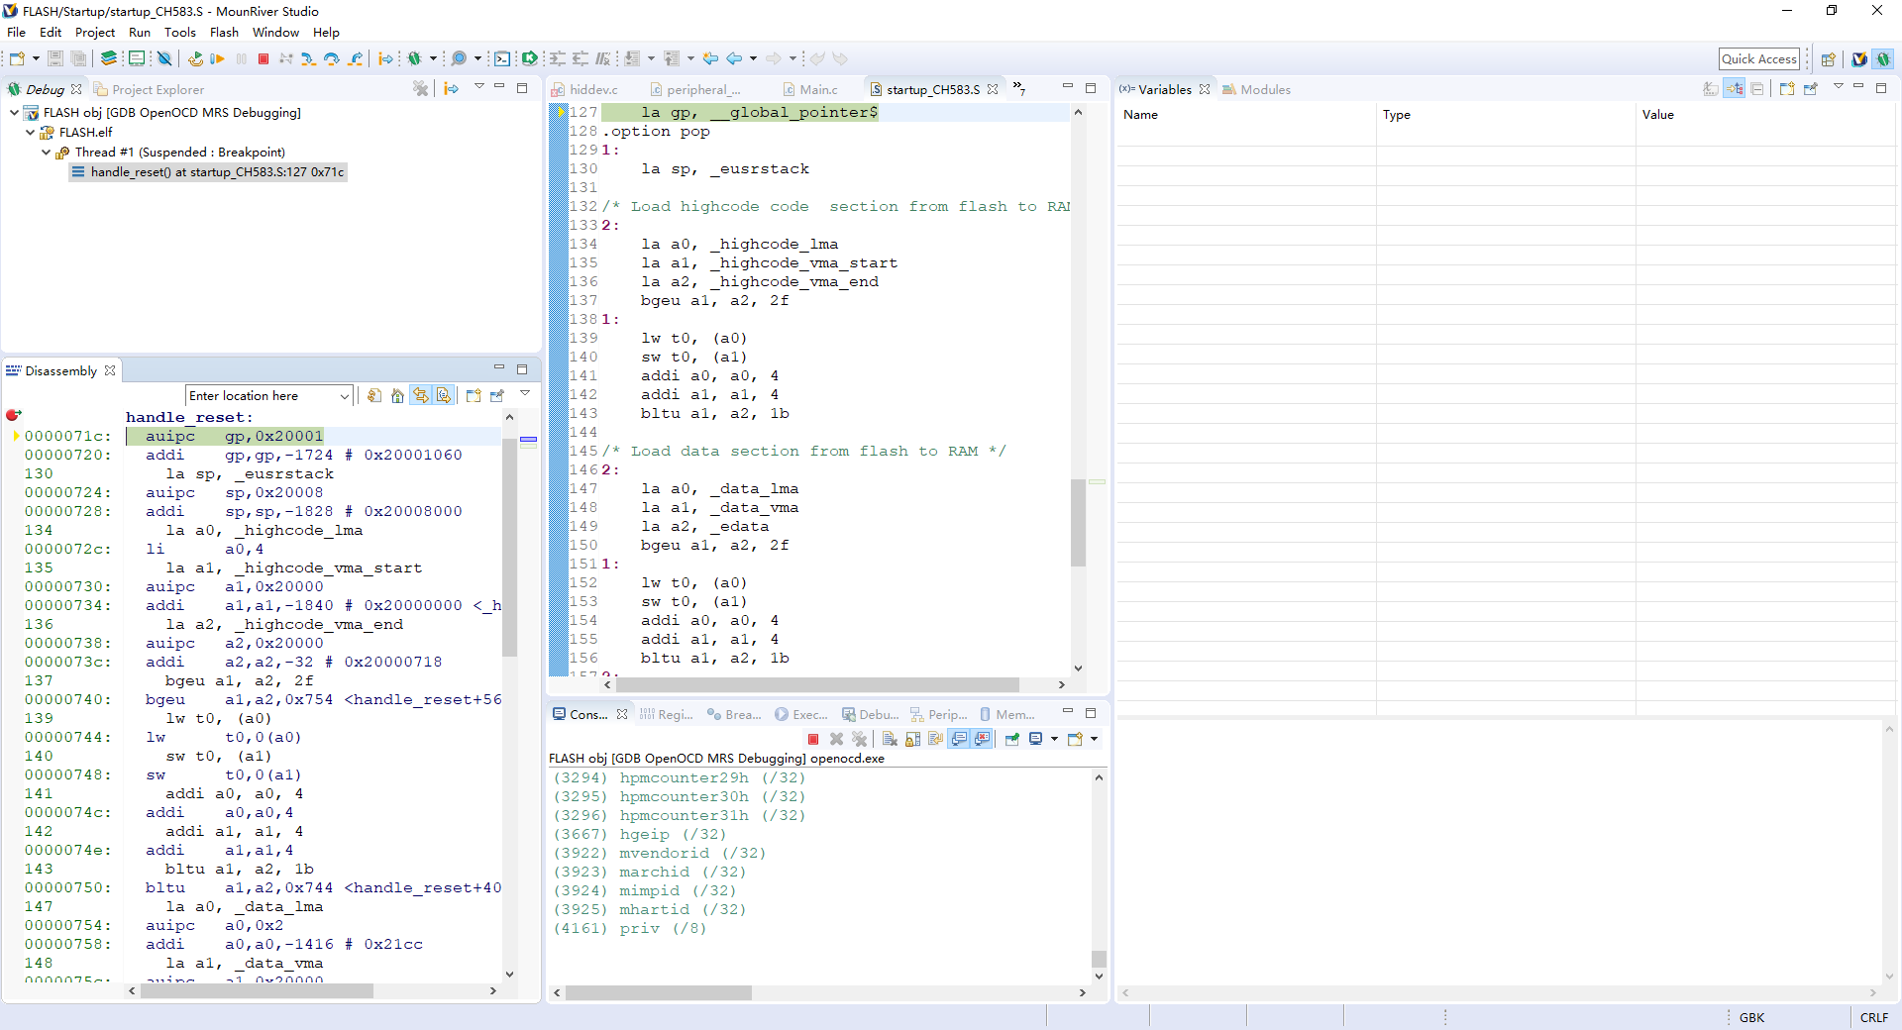Open New file dropdown arrow in toolbar
The height and width of the screenshot is (1030, 1902).
[36, 58]
